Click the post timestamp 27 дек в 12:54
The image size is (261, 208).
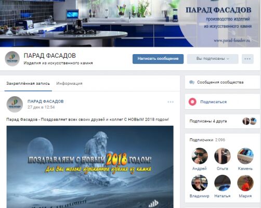pos(41,107)
